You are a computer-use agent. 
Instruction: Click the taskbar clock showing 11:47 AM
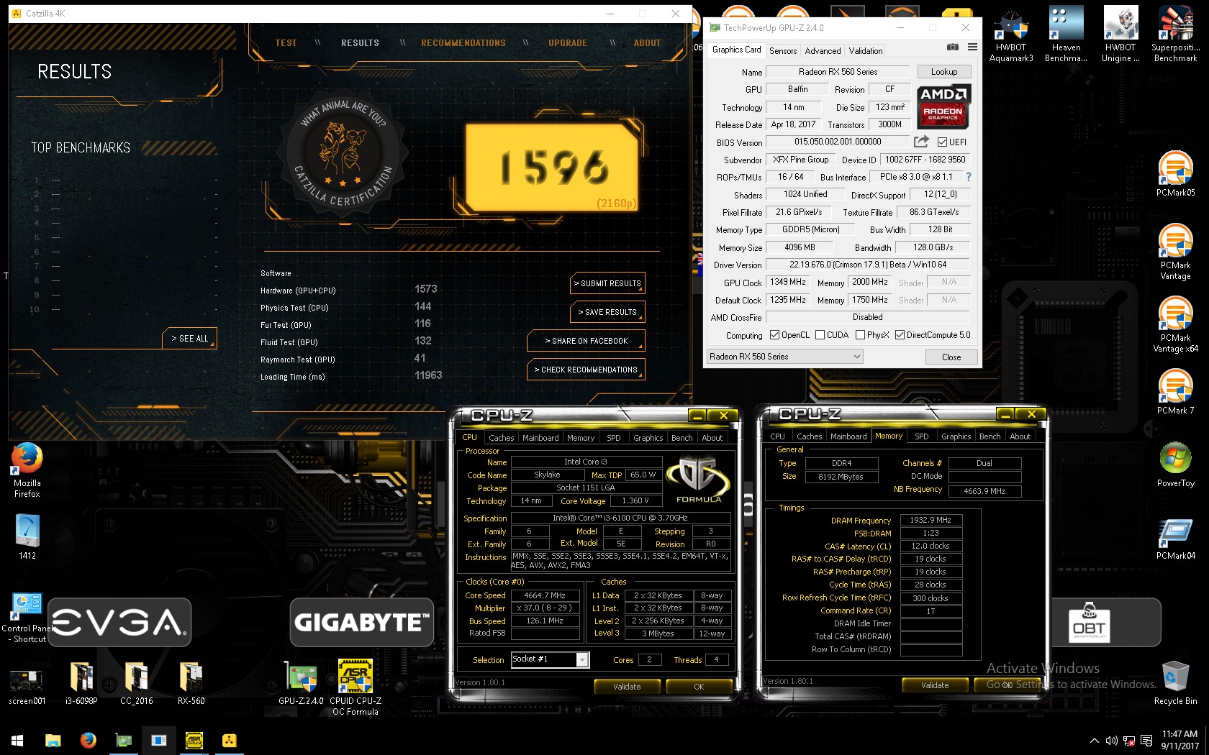click(1180, 741)
